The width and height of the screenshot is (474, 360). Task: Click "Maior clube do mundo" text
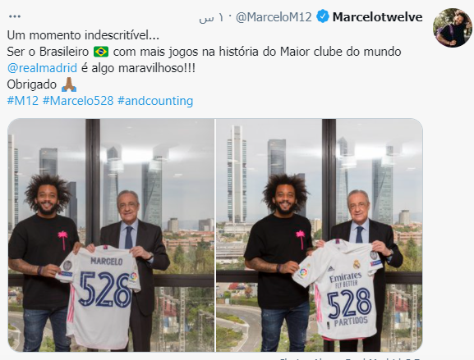pyautogui.click(x=340, y=52)
